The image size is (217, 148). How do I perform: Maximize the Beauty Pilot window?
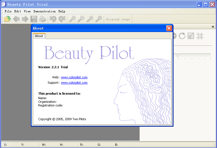(206, 4)
